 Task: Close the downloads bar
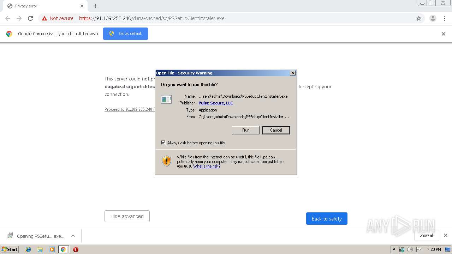coord(446,235)
